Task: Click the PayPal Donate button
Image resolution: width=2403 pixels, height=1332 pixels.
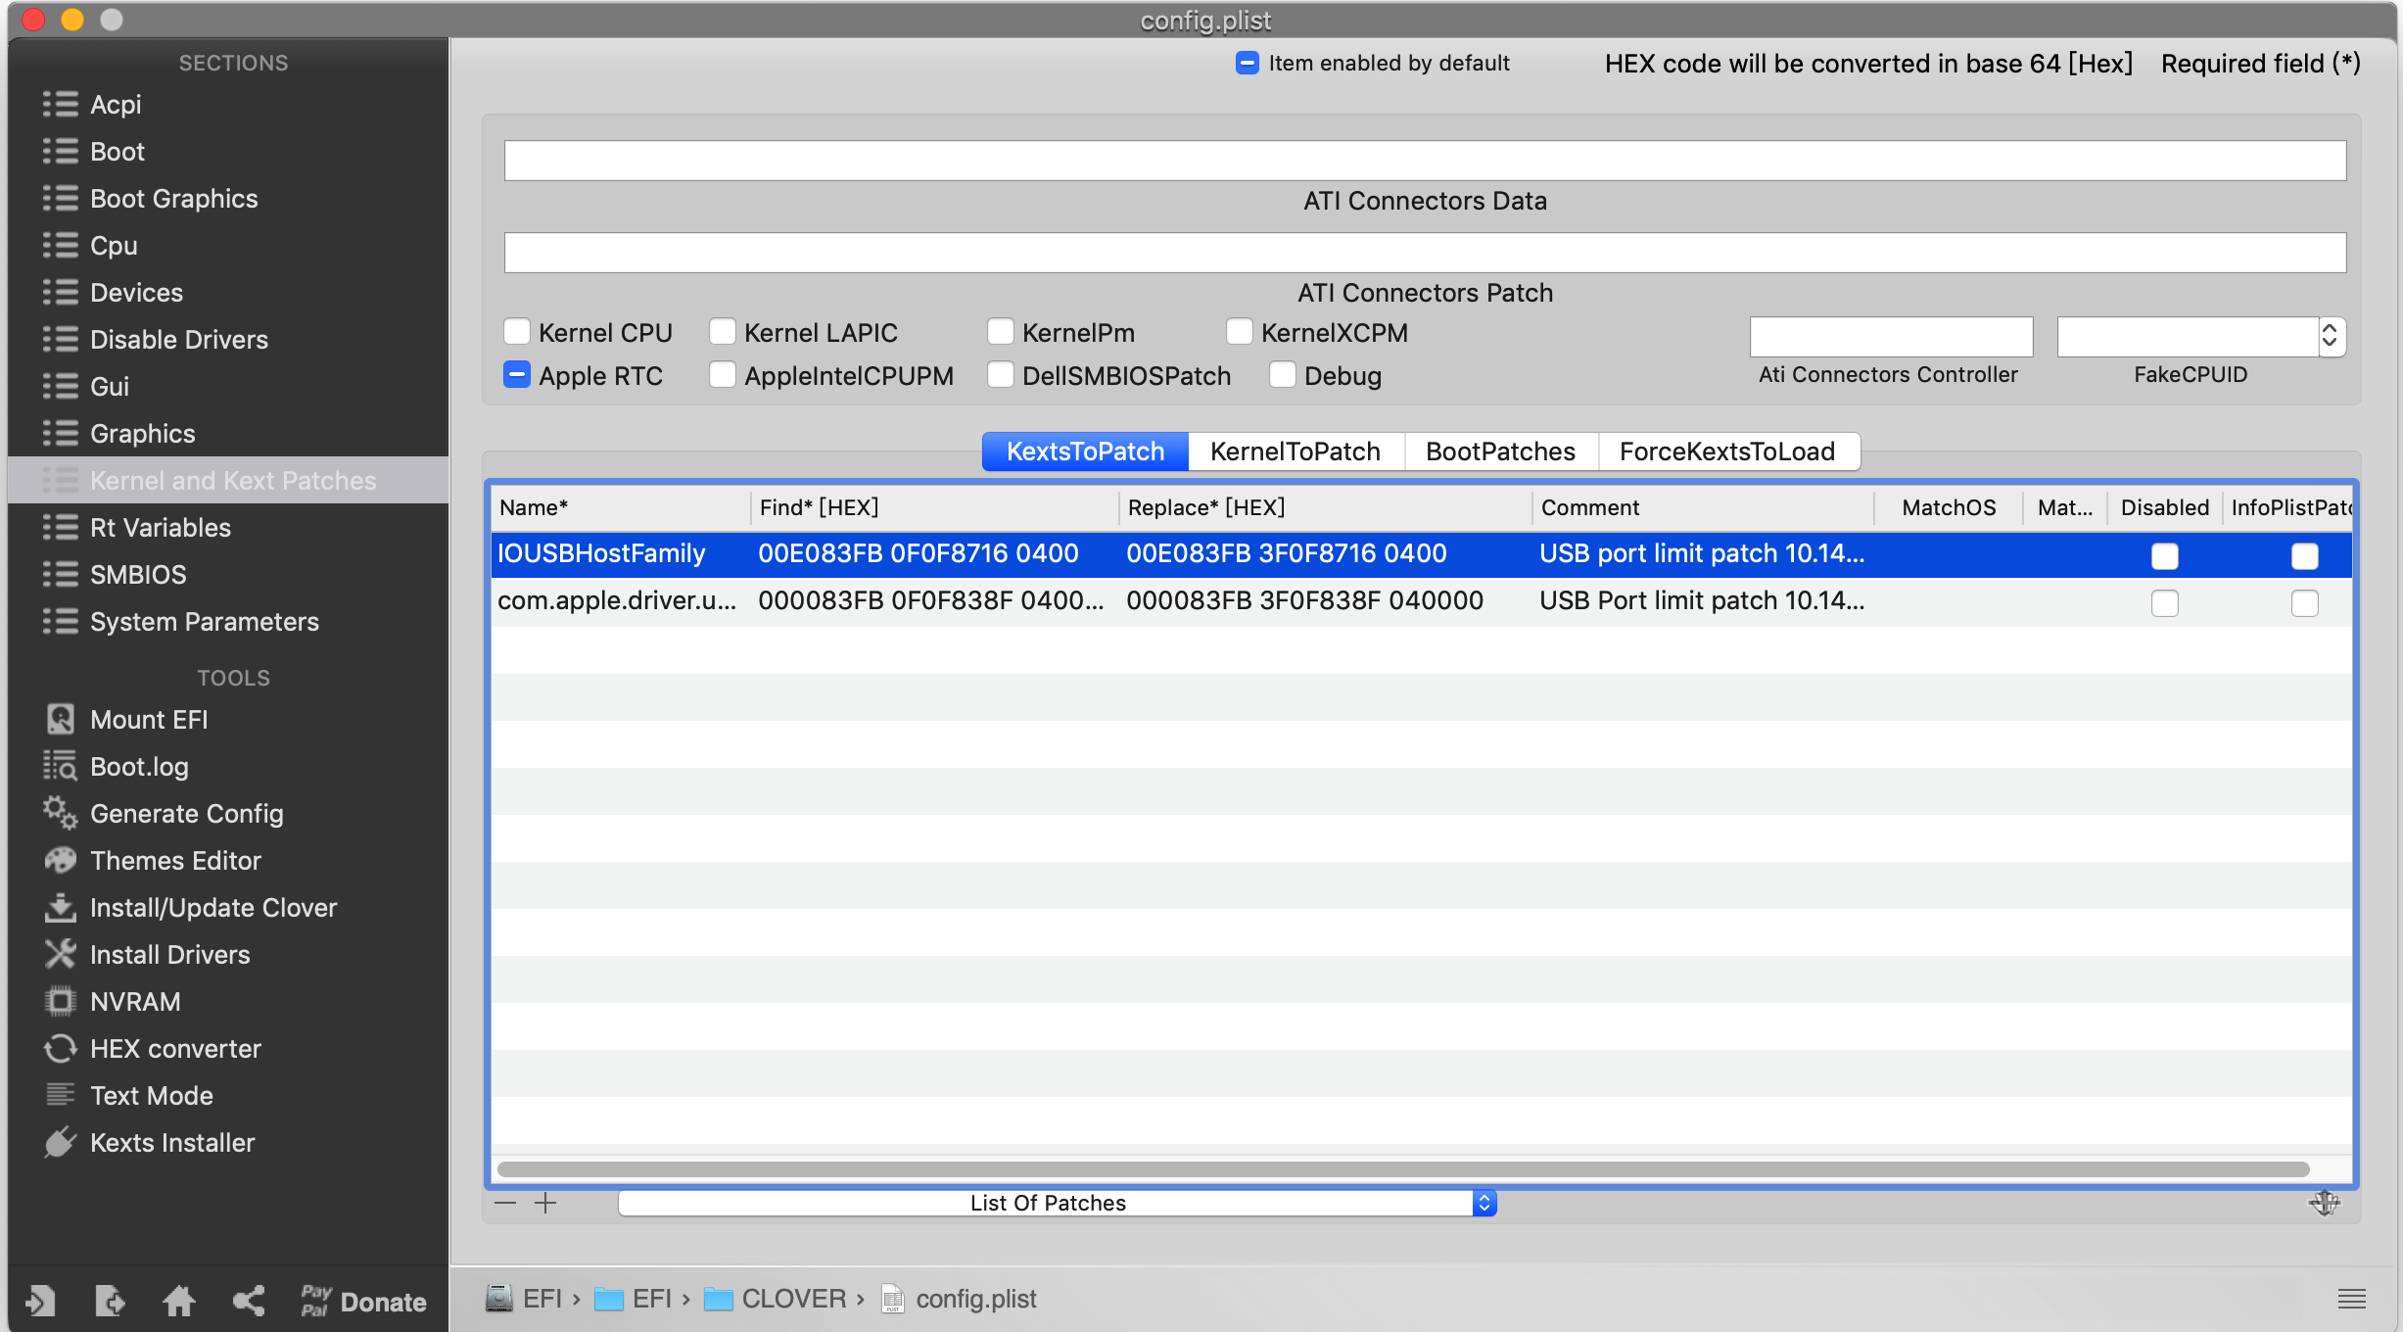Action: [363, 1301]
